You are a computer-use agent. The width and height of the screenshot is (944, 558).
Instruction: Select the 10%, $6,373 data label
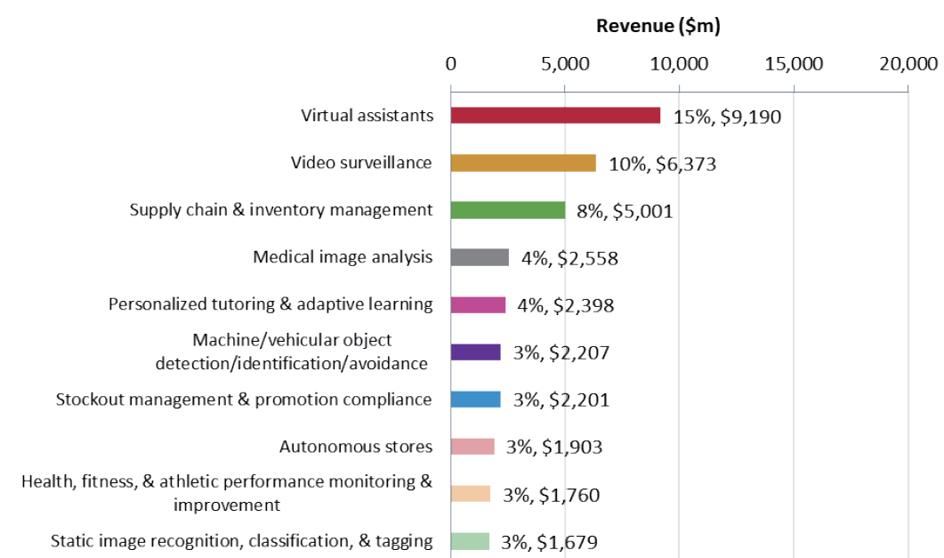coord(662,164)
